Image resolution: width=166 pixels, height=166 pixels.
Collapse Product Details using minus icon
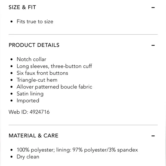click(x=153, y=45)
